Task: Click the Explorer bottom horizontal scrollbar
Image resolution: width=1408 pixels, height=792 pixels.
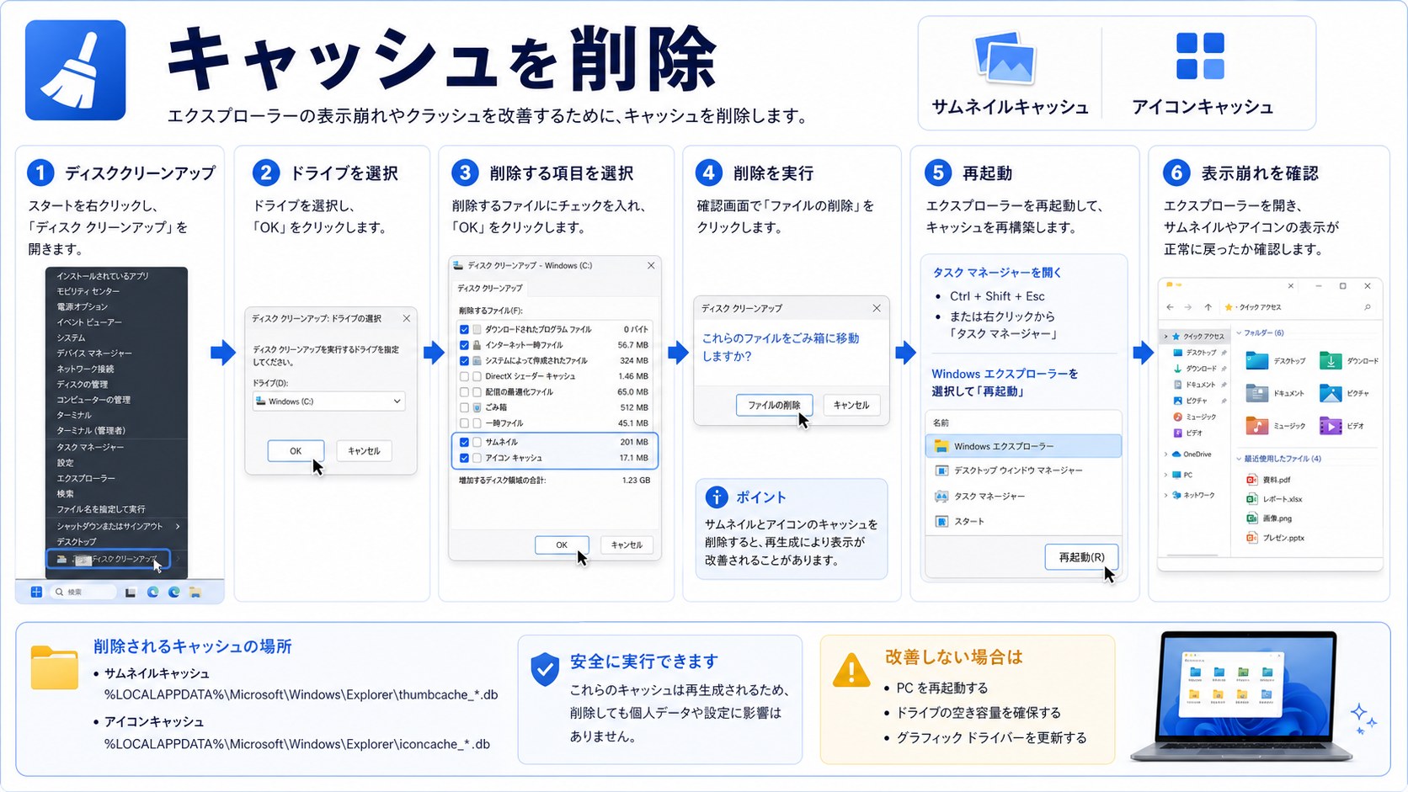Action: (x=1194, y=556)
